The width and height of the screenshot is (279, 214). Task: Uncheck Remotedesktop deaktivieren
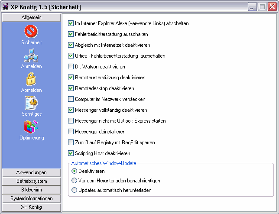pyautogui.click(x=71, y=88)
